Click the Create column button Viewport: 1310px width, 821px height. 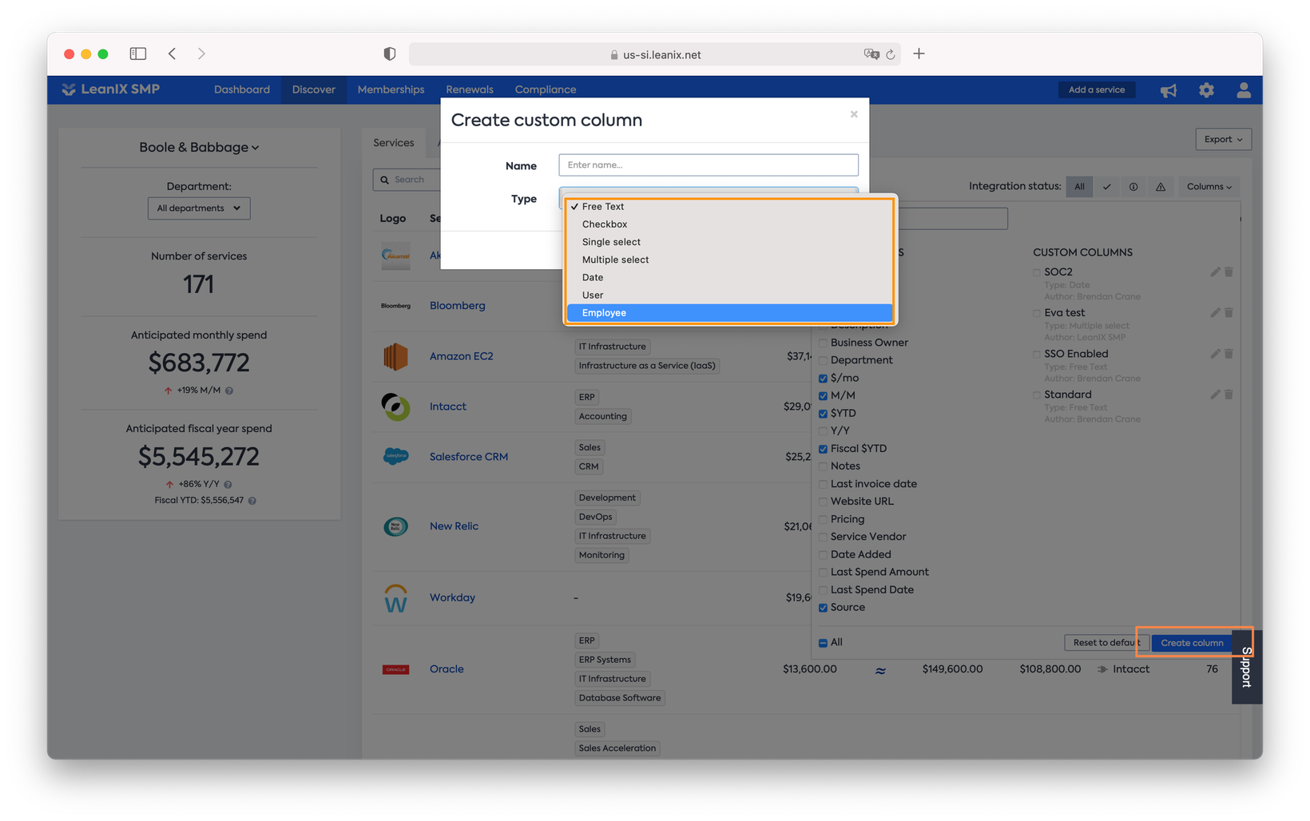(x=1191, y=643)
